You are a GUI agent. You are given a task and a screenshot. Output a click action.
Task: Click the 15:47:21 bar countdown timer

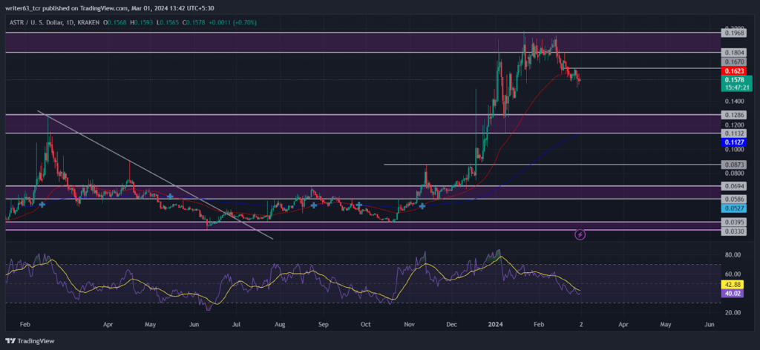[x=737, y=88]
